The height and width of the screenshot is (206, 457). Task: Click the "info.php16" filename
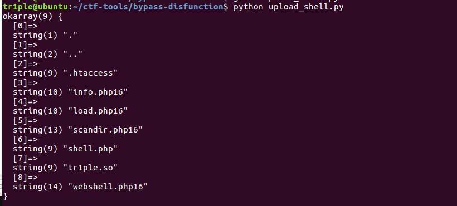click(98, 92)
